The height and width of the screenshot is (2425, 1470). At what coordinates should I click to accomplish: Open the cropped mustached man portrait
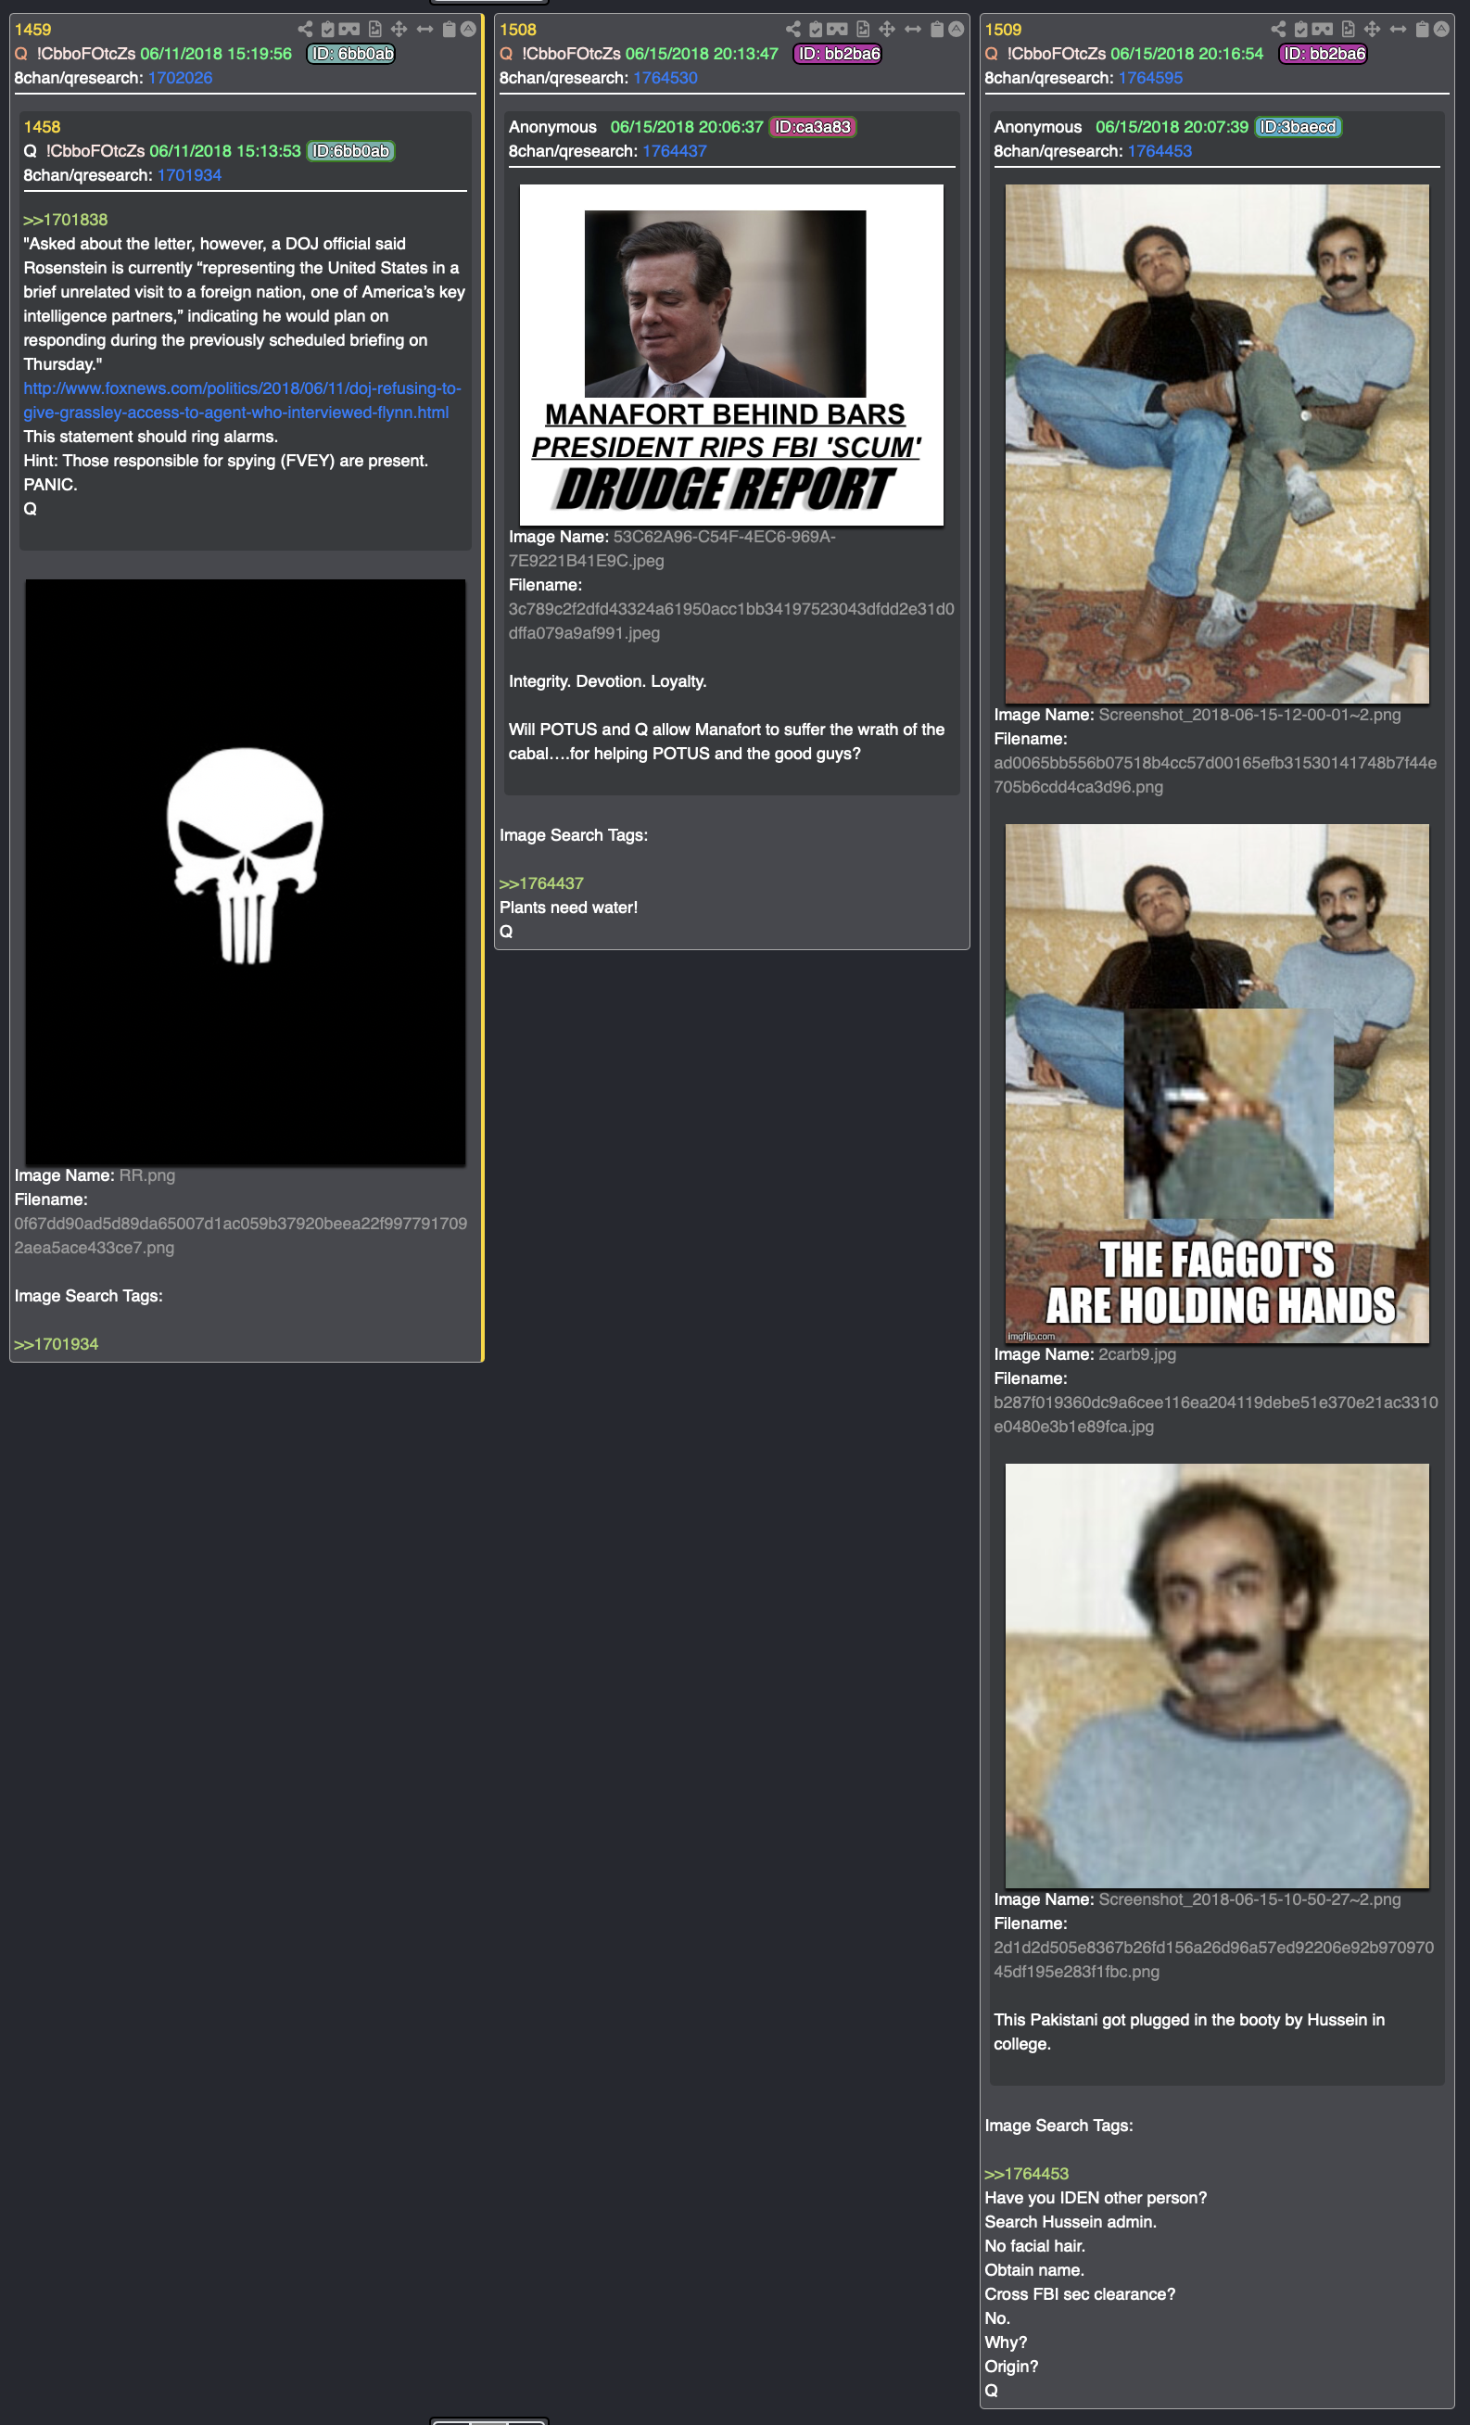click(x=1216, y=1676)
